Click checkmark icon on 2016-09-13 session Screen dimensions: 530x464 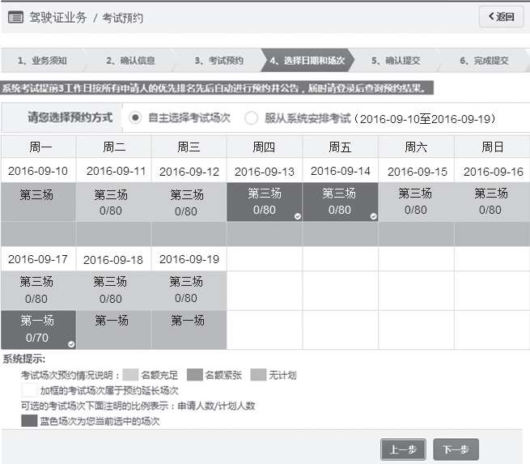(x=299, y=216)
